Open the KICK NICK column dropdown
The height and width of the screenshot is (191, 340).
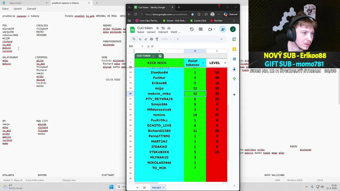[181, 63]
